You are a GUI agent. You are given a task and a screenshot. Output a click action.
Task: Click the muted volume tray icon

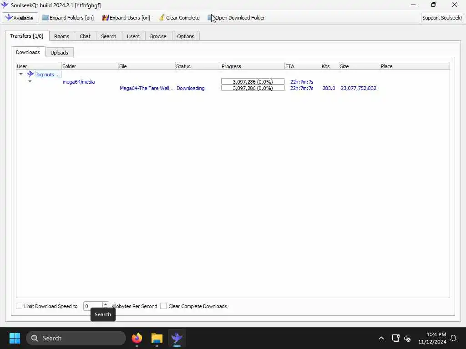[x=407, y=338]
